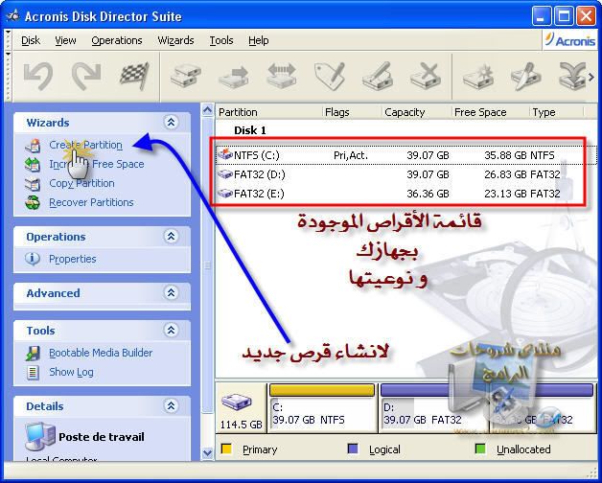Collapse the Wizards panel
602x483 pixels.
[172, 123]
